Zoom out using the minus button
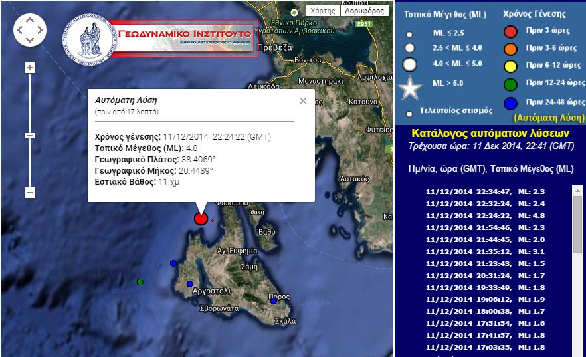 click(x=29, y=193)
